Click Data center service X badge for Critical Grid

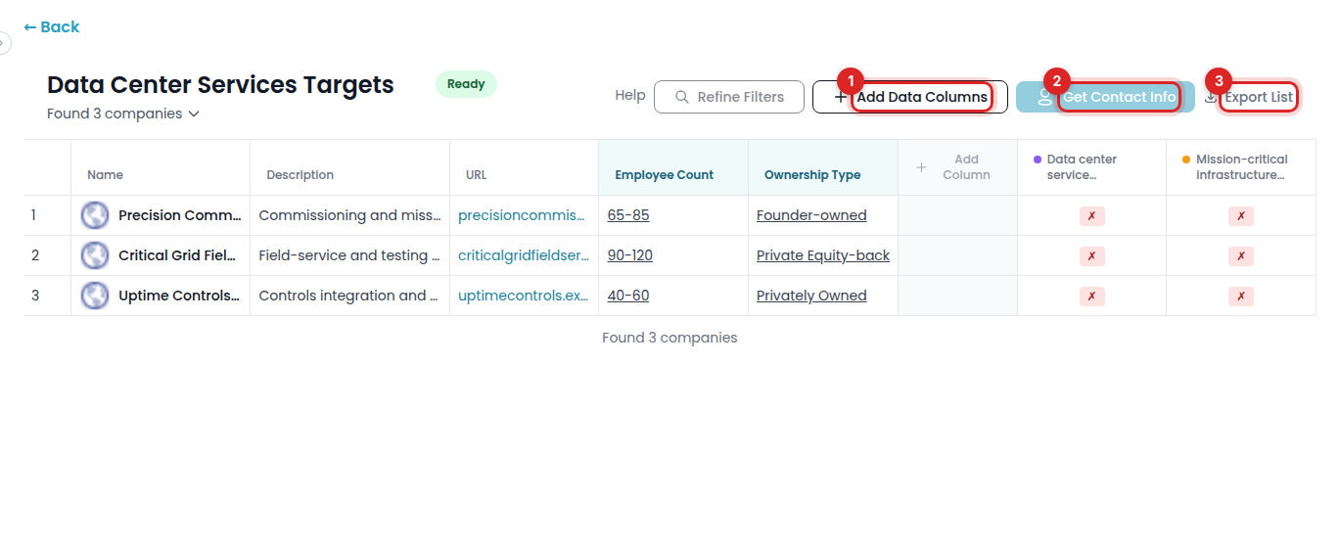click(1091, 256)
